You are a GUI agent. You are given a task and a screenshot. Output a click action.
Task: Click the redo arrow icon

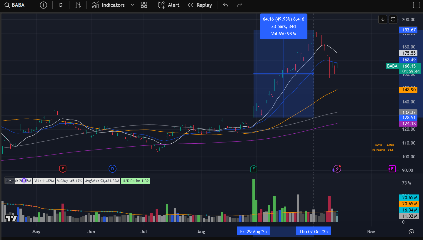tap(240, 5)
